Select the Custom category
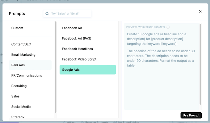 point(17,28)
